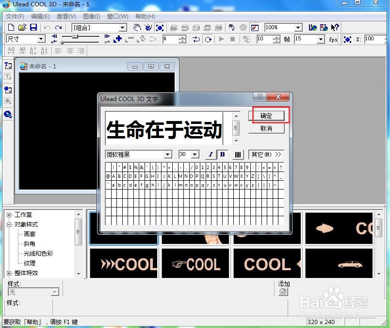Click the timeline frame slider handle
Image resolution: width=390 pixels, height=328 pixels.
[75, 36]
